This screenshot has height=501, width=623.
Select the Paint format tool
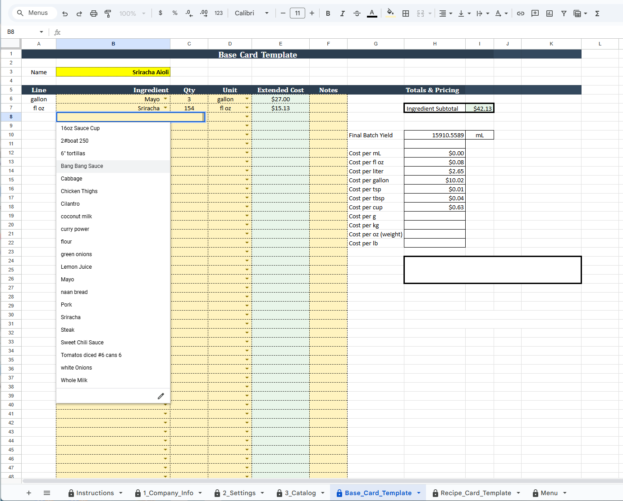tap(108, 14)
